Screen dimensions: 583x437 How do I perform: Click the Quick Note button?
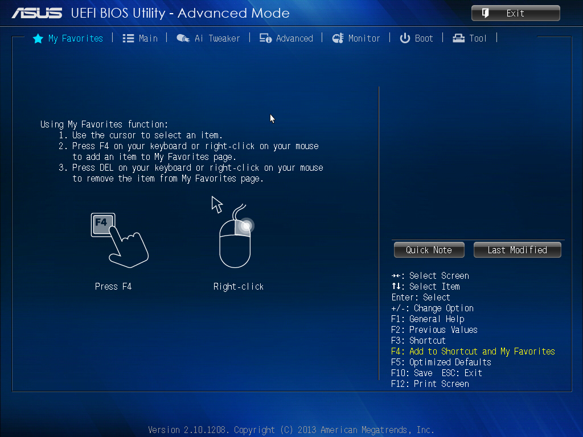pos(429,249)
